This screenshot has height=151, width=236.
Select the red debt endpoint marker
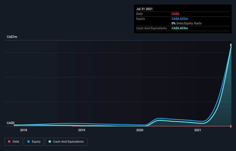pyautogui.click(x=231, y=126)
